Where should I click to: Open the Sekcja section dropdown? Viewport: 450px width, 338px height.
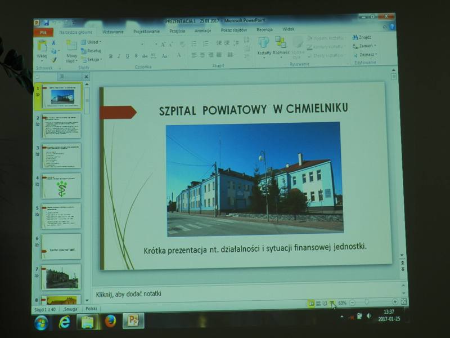pyautogui.click(x=92, y=60)
